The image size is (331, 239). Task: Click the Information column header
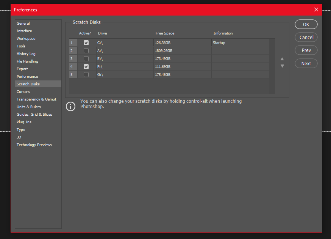[x=223, y=33]
